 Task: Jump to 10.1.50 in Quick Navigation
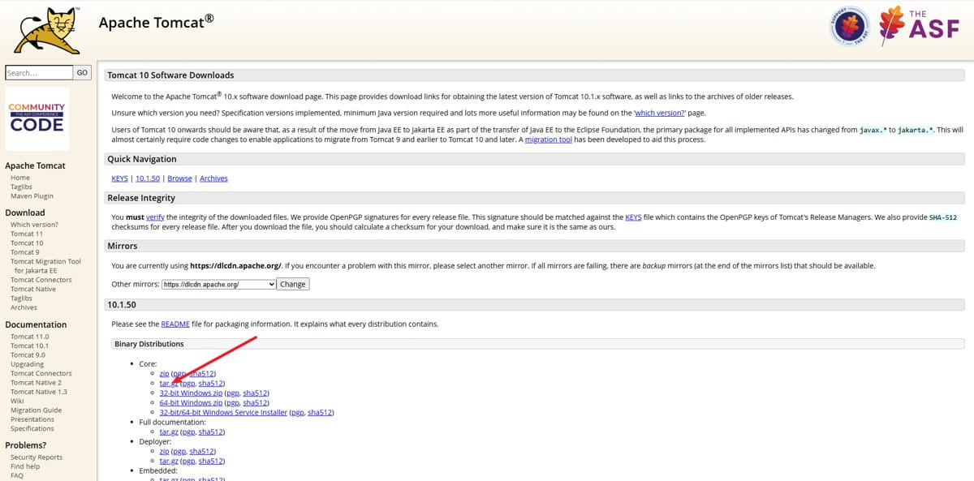(148, 178)
